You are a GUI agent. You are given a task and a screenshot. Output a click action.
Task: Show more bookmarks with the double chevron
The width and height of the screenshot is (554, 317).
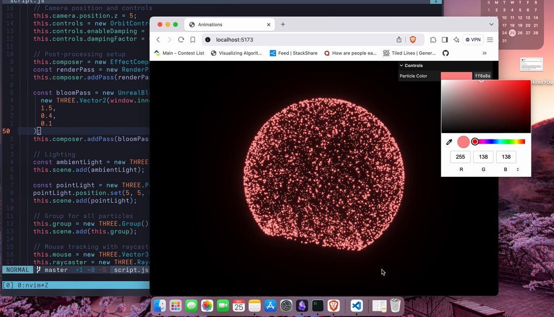click(x=484, y=53)
